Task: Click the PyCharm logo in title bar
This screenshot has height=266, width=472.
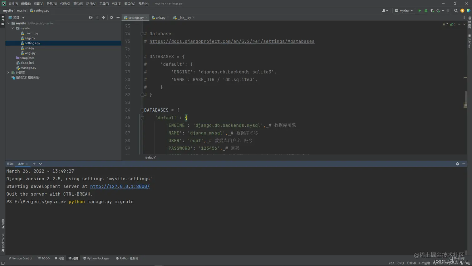Action: 3,3
